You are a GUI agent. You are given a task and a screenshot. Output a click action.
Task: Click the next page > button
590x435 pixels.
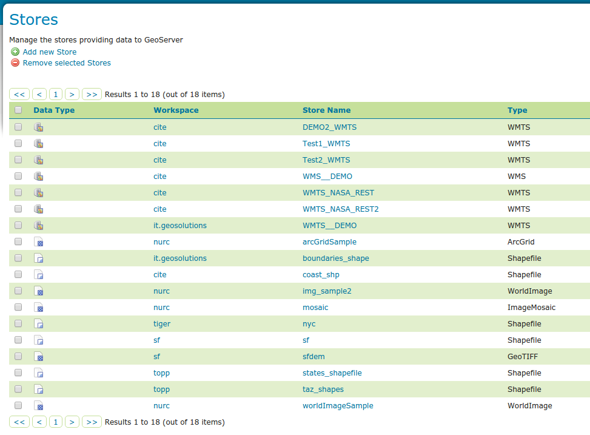[x=72, y=94]
